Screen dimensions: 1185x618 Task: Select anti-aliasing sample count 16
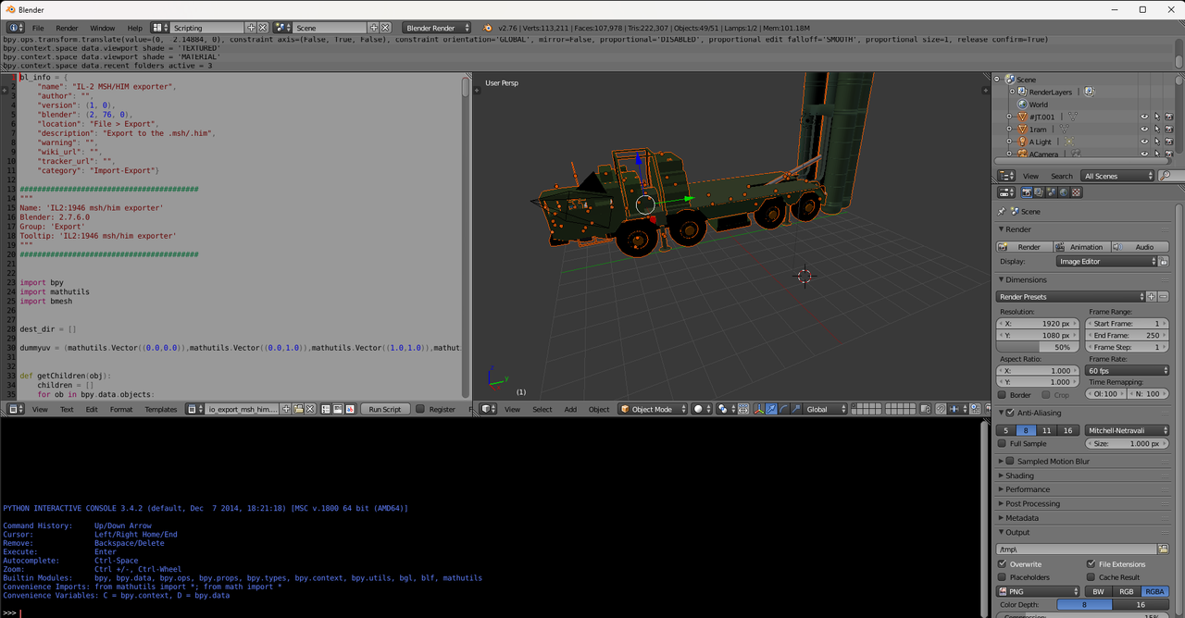pos(1068,430)
